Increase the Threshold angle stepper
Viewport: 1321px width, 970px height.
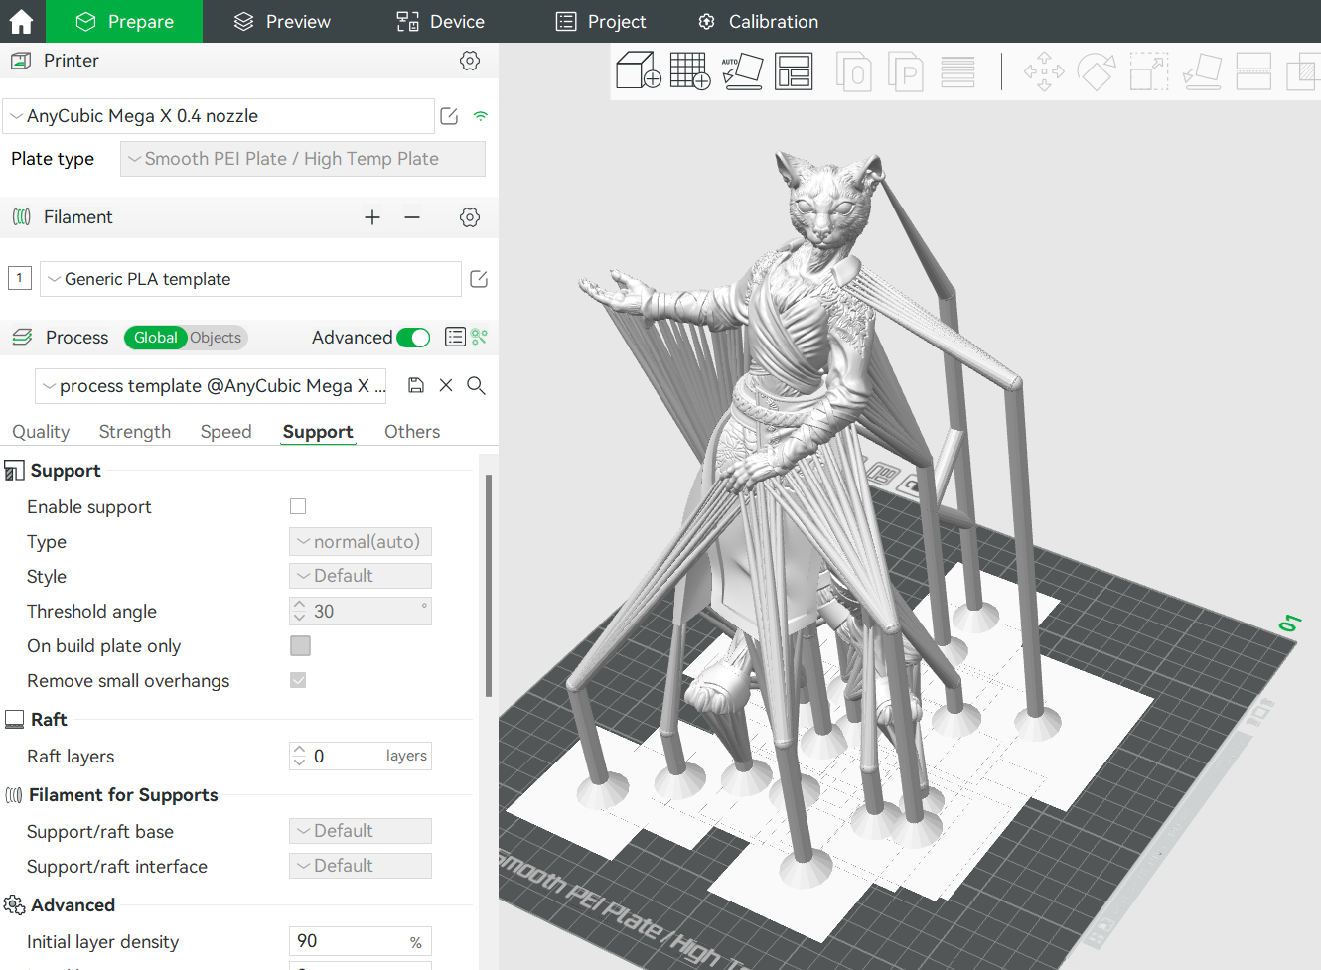pos(299,605)
